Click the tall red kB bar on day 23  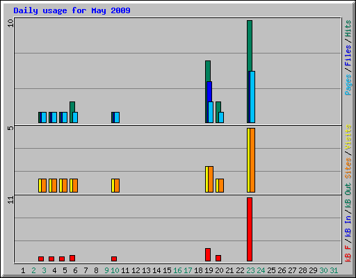[x=250, y=229]
